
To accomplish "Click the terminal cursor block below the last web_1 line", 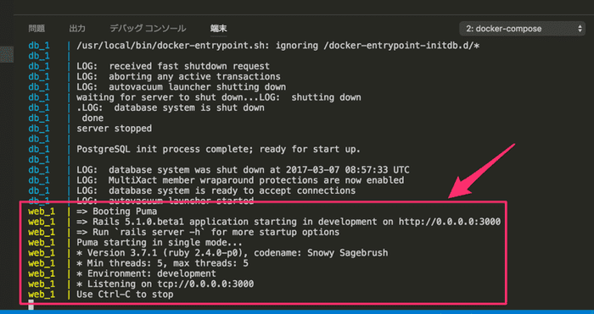I will 31,305.
